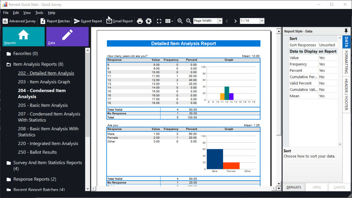Viewport: 352px width, 198px height.
Task: Print the report using the printer icon
Action: 140,21
